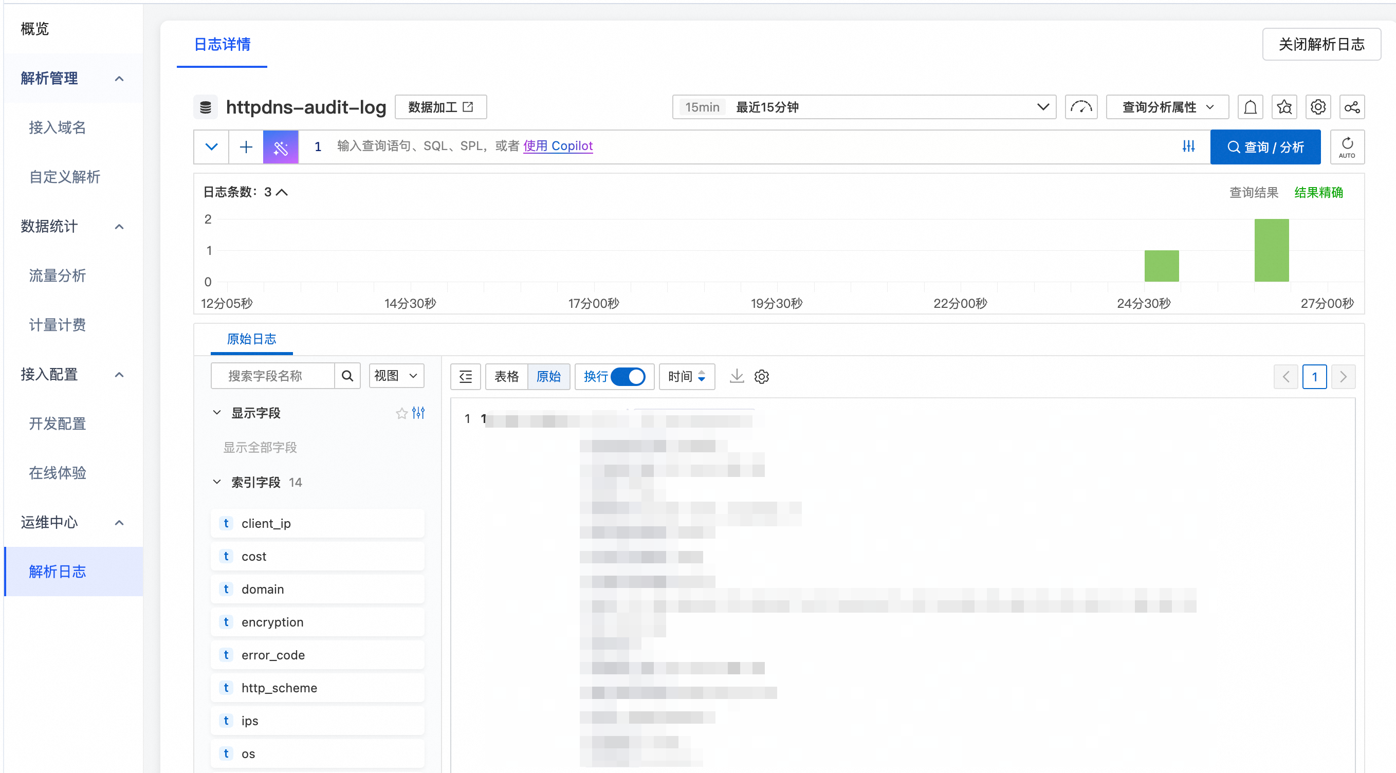The width and height of the screenshot is (1396, 773).
Task: Click the field search magnifier icon
Action: [347, 376]
